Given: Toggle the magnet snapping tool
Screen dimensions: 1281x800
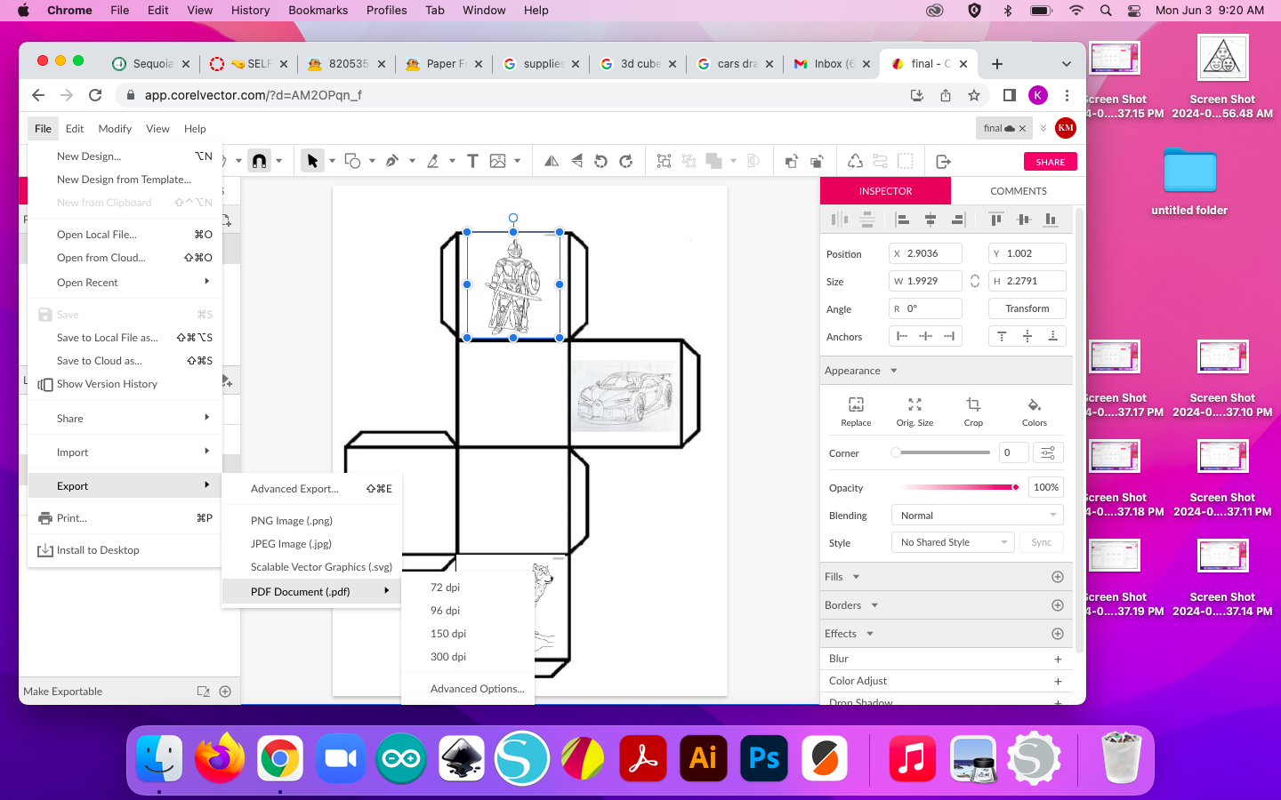Looking at the screenshot, I should tap(260, 161).
